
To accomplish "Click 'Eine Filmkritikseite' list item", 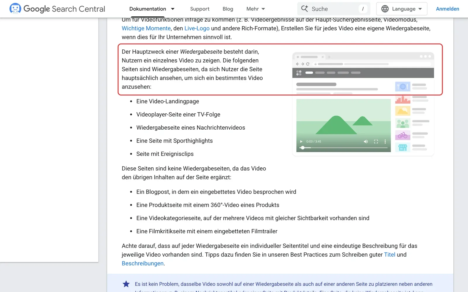I will click(x=207, y=231).
